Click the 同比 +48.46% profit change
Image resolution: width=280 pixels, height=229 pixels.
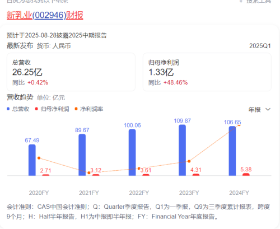point(168,82)
